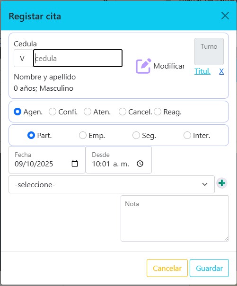Close the Registar cita dialog
This screenshot has height=286, width=237.
(x=225, y=16)
